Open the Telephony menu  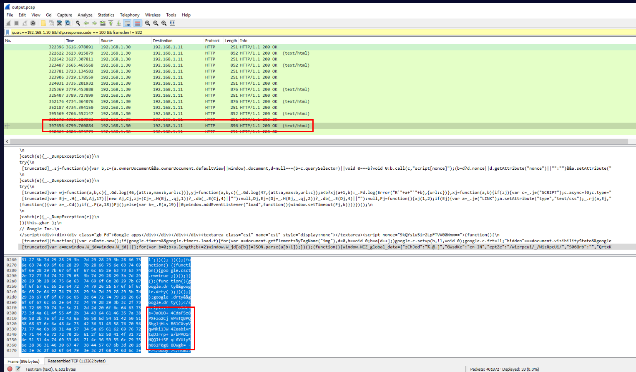tap(130, 15)
